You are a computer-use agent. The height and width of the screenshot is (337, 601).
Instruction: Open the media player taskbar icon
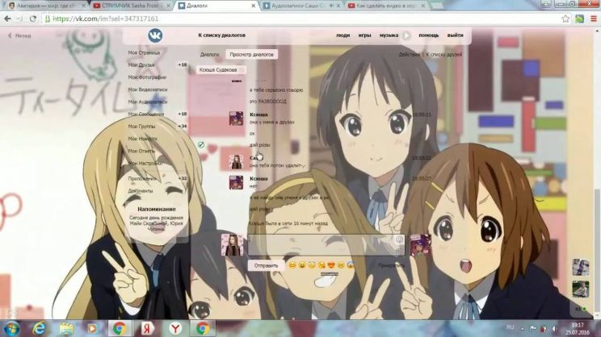(x=92, y=329)
